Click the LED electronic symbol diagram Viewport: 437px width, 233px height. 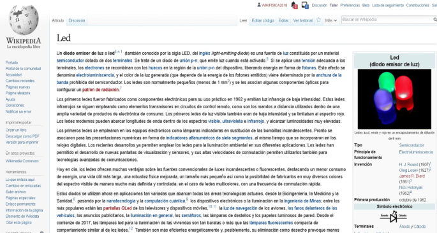click(x=393, y=217)
